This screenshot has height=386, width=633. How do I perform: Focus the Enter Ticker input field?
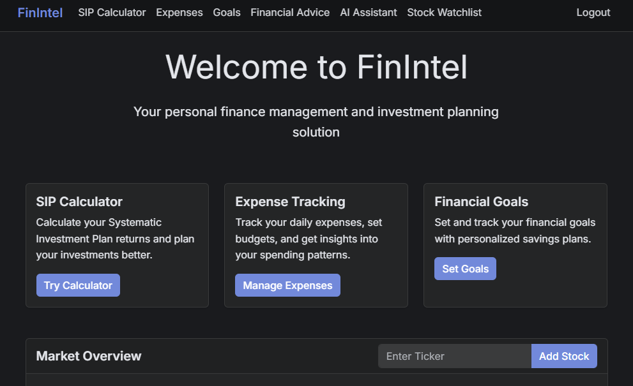[454, 356]
